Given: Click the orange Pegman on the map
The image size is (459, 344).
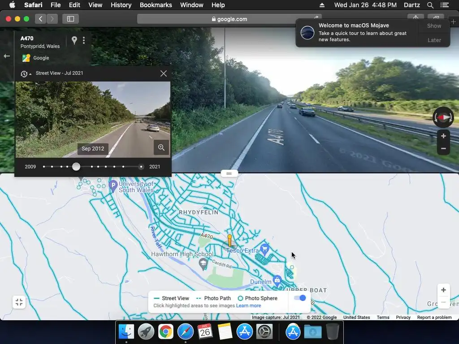Looking at the screenshot, I should point(230,241).
